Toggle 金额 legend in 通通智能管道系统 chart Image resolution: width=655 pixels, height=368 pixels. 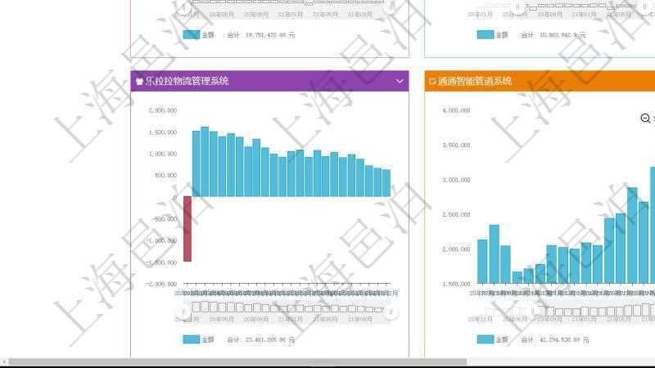(485, 339)
